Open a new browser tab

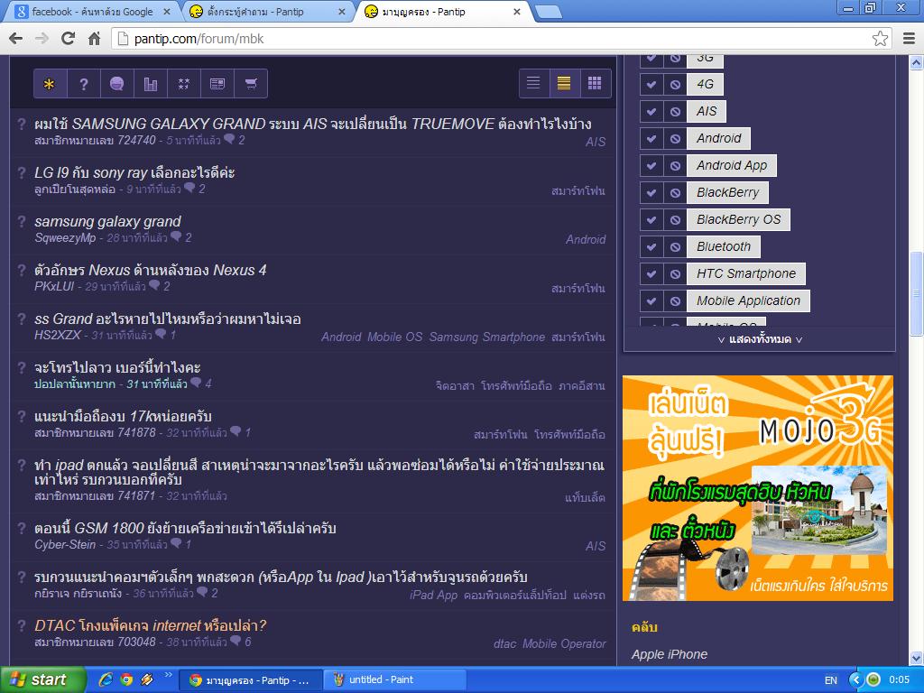pyautogui.click(x=549, y=12)
